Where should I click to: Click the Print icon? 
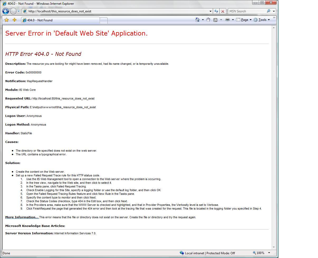228,20
